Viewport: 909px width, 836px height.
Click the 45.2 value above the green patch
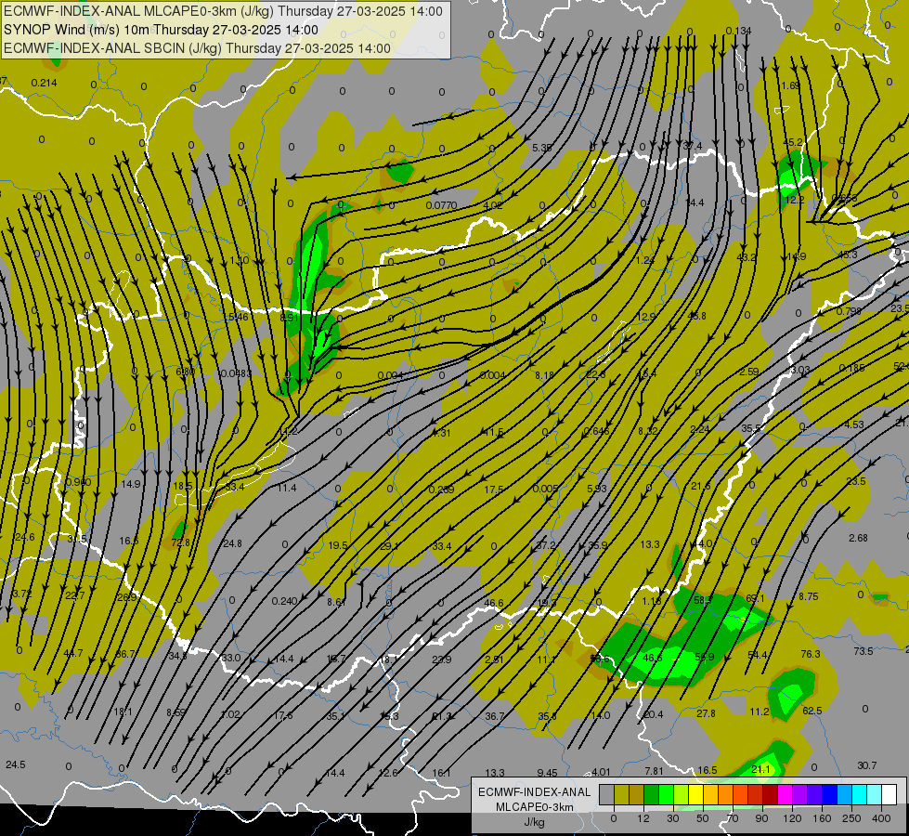pos(793,142)
